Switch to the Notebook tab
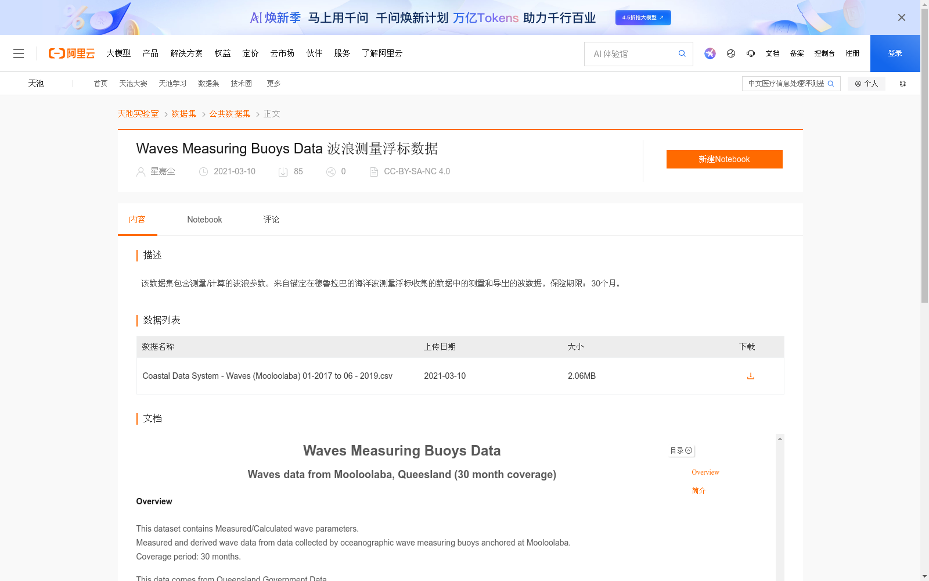Image resolution: width=929 pixels, height=581 pixels. (204, 220)
